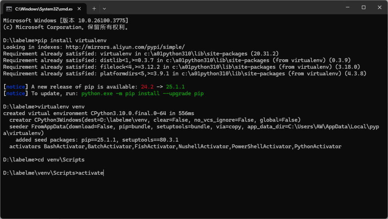
Task: Click the first blue notice label
Action: point(16,87)
